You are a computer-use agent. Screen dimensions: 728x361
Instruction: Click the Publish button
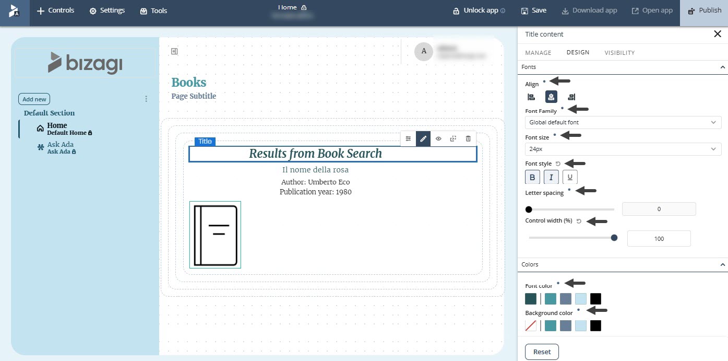(704, 10)
